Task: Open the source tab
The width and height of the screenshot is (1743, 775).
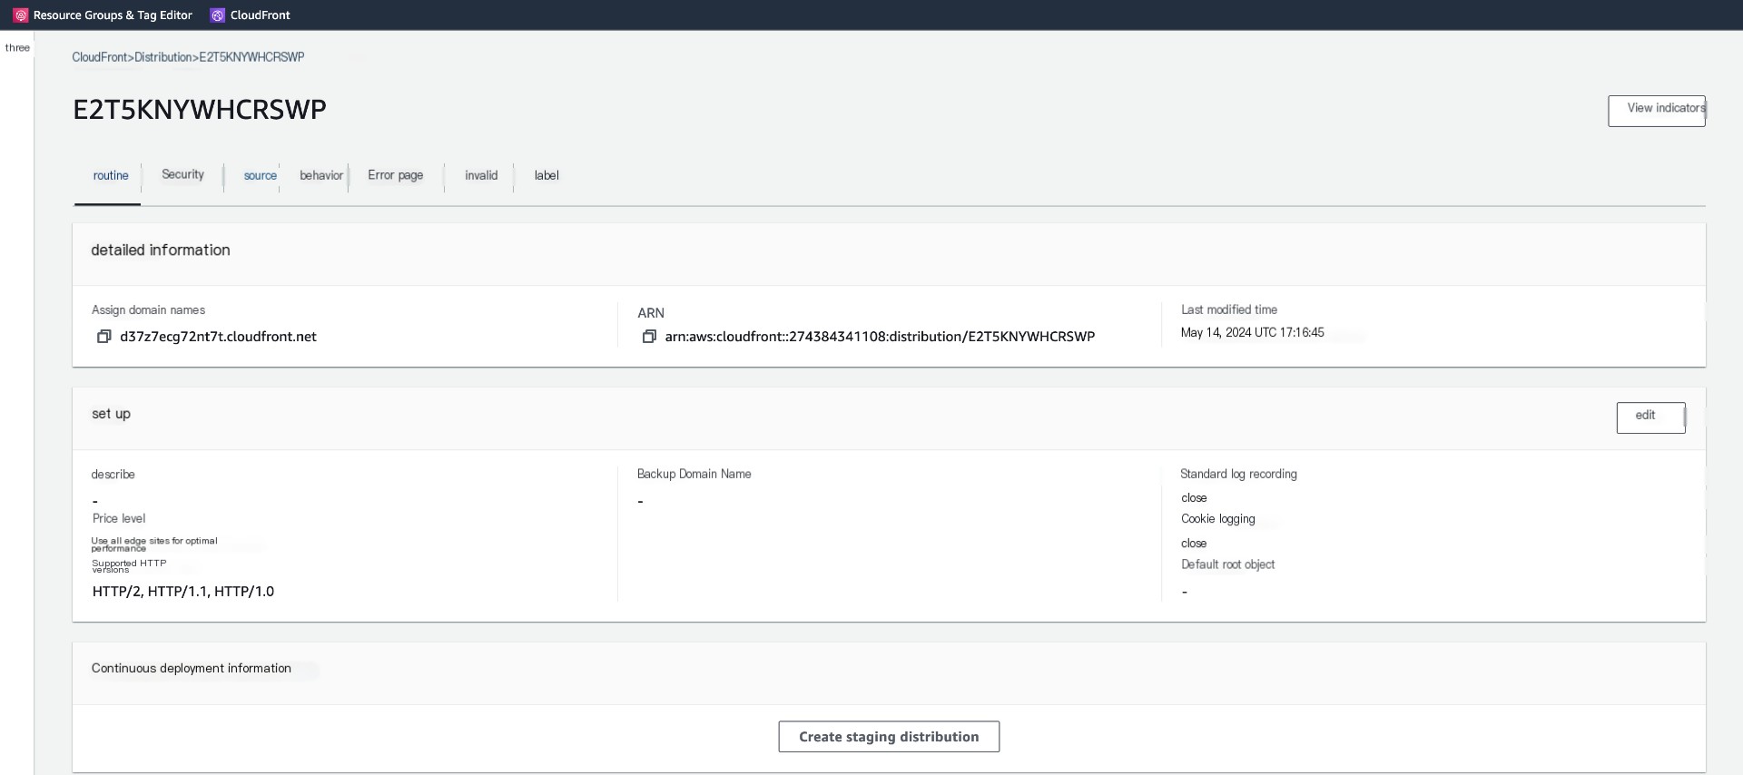Action: [261, 176]
